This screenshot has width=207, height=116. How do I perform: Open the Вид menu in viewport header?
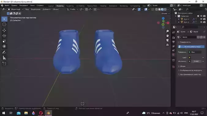[27, 9]
